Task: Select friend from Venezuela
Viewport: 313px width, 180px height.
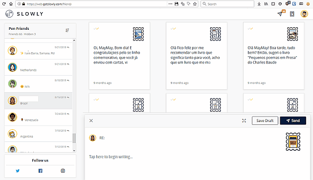Action: click(38, 117)
